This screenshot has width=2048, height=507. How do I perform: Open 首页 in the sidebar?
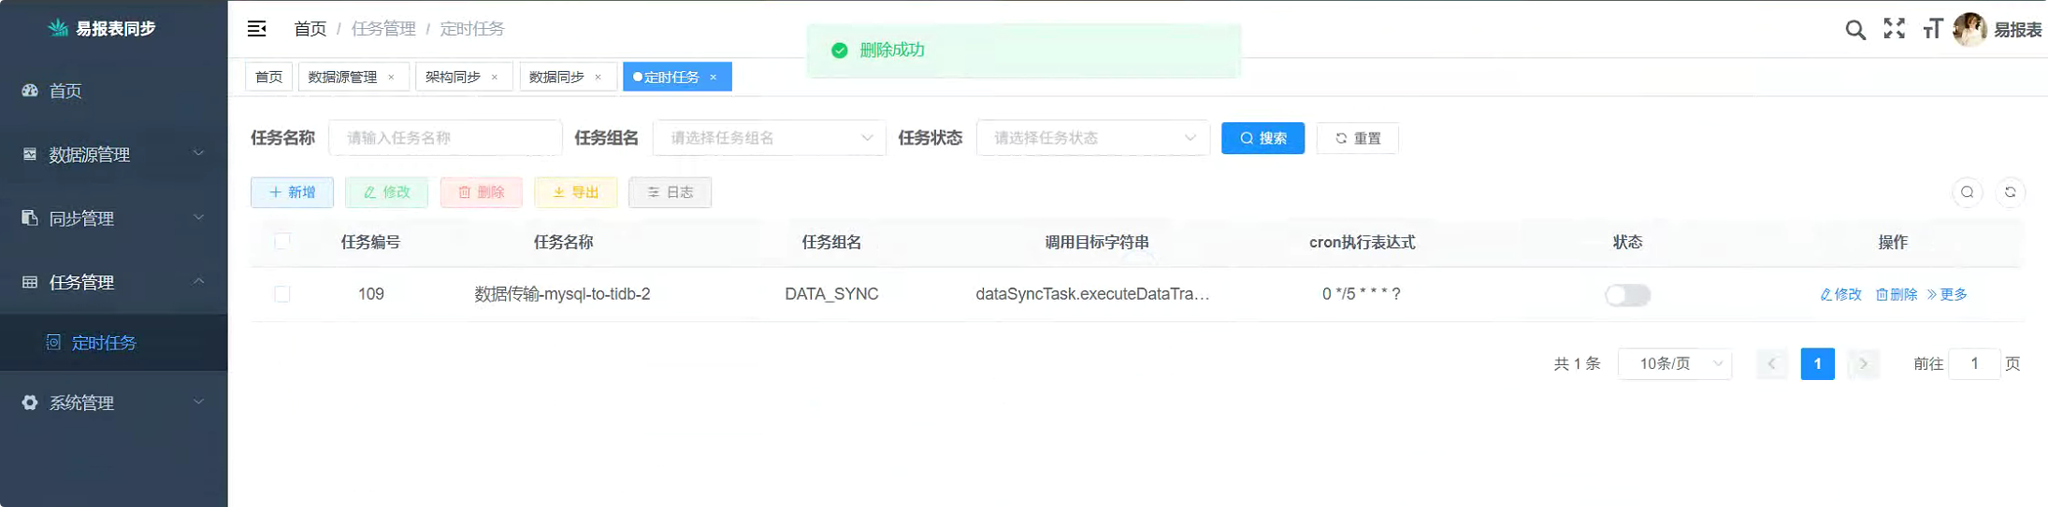click(114, 91)
